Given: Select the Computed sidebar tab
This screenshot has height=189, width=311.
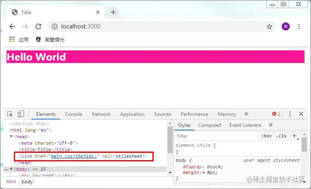Looking at the screenshot, I should 210,125.
